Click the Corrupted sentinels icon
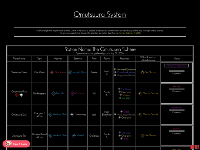Image resolution: width=200 pixels, height=150 pixels. tap(73, 93)
